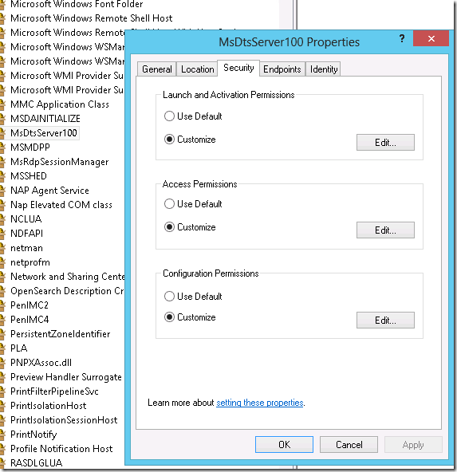Open the Identity tab
The width and height of the screenshot is (457, 472).
[323, 69]
